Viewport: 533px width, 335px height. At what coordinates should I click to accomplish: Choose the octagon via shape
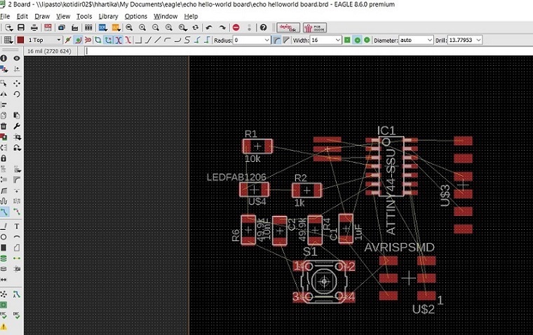pos(367,40)
